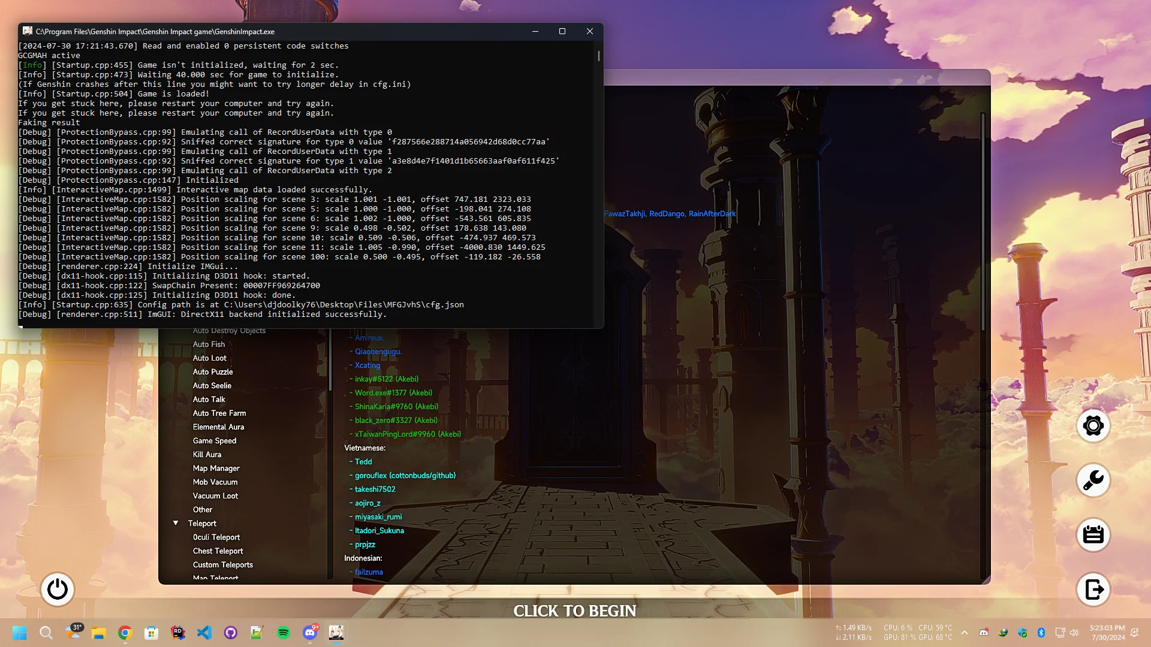The width and height of the screenshot is (1151, 647).
Task: Click inkay#5122 (Akebi) credit entry
Action: tap(387, 379)
